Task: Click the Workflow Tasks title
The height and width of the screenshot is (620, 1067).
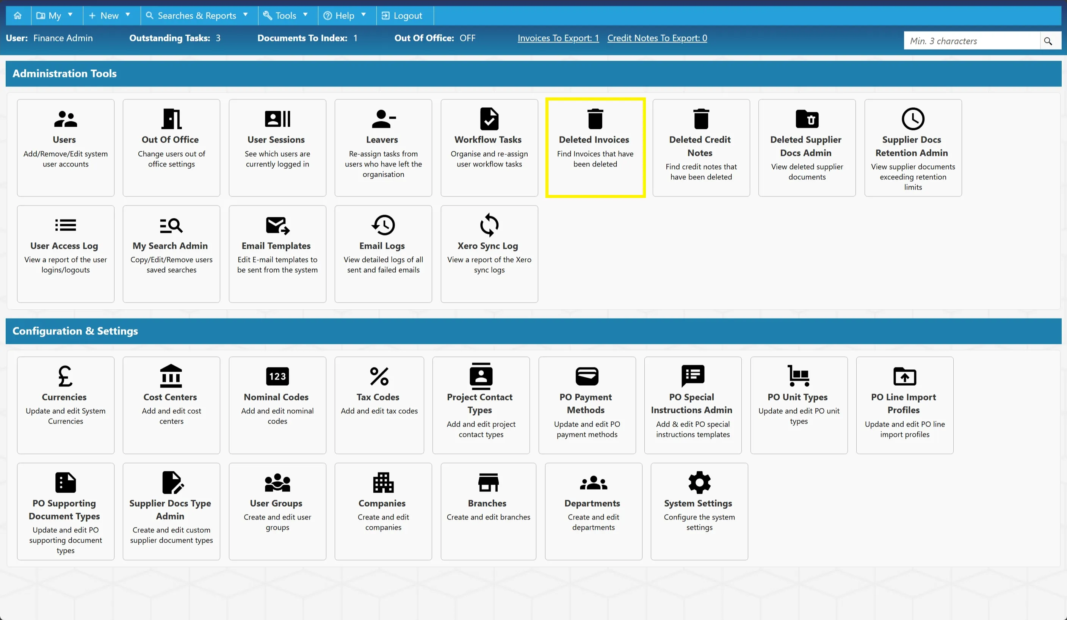Action: tap(488, 140)
